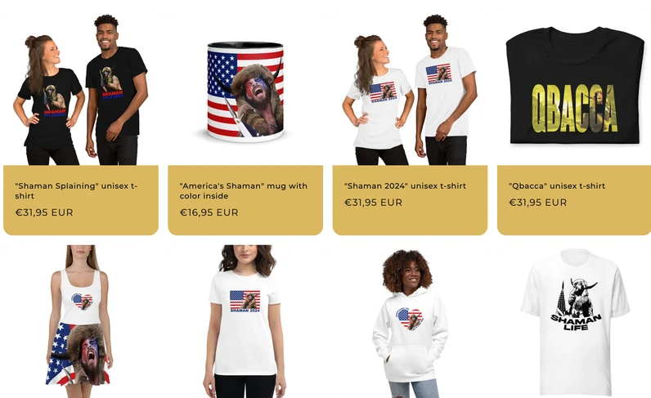651x398 pixels.
Task: Open the "Qbacca" unisex t-shirt title
Action: click(557, 186)
